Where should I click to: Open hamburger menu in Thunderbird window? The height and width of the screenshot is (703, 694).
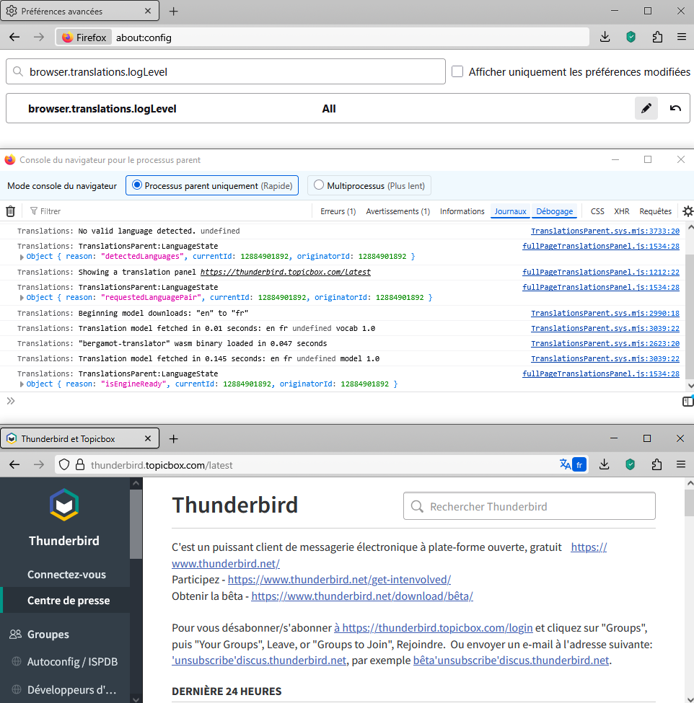click(681, 465)
